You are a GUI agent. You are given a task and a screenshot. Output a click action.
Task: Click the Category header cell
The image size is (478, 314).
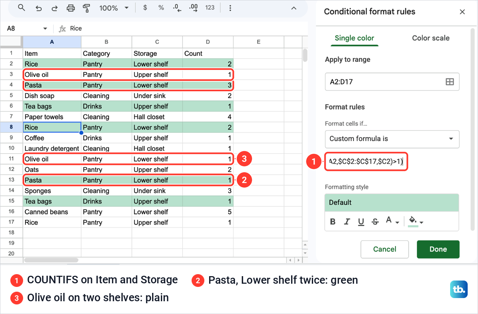click(x=106, y=53)
